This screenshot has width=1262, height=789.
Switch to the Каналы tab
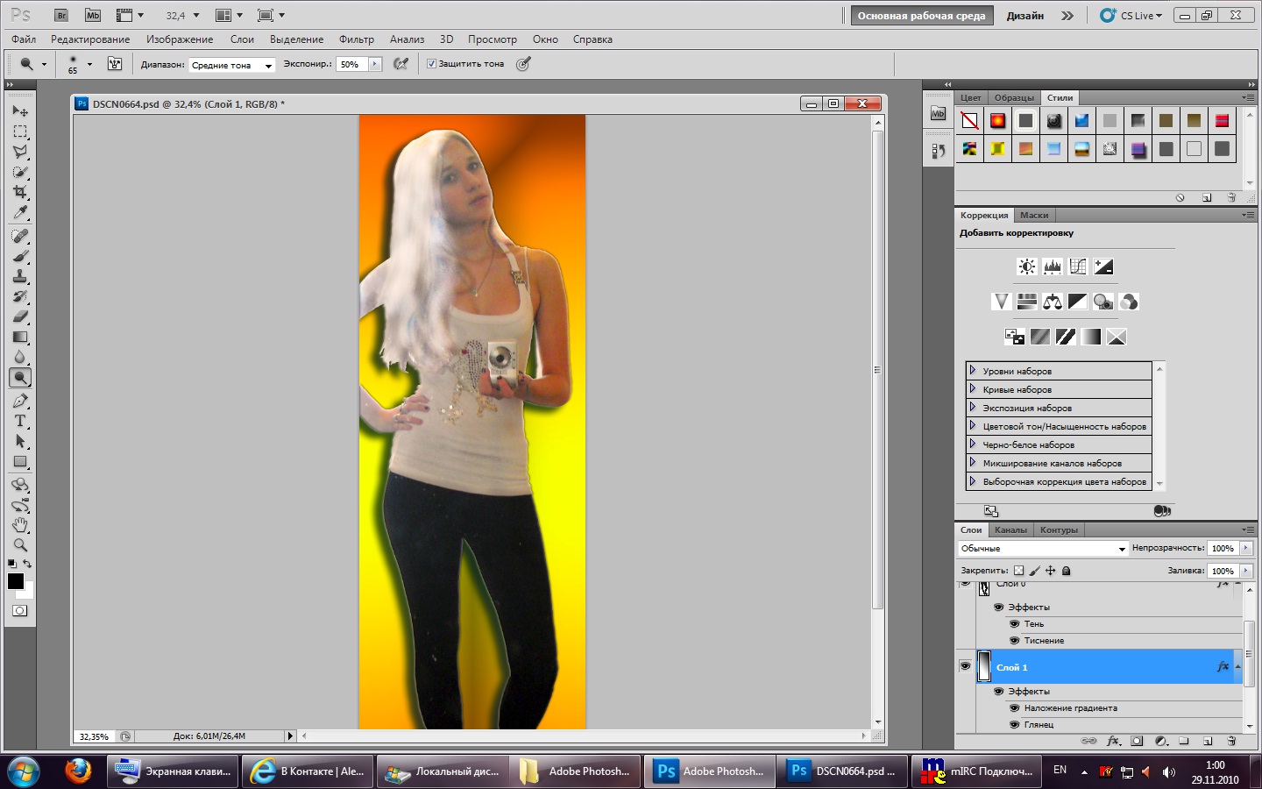(x=1010, y=530)
